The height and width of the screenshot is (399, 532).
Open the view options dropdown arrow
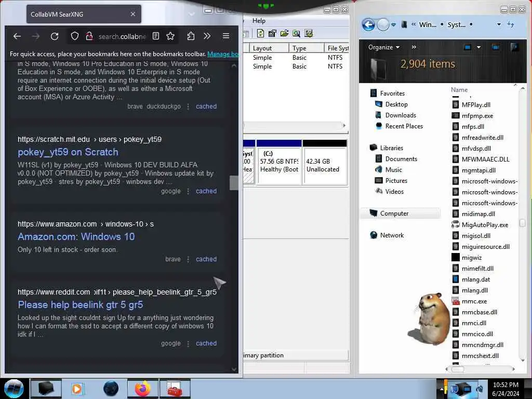coord(478,47)
